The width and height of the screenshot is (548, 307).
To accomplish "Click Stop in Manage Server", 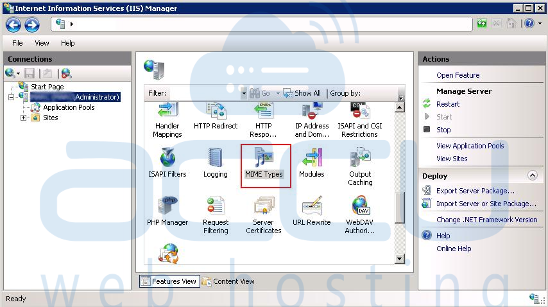I will pos(443,130).
